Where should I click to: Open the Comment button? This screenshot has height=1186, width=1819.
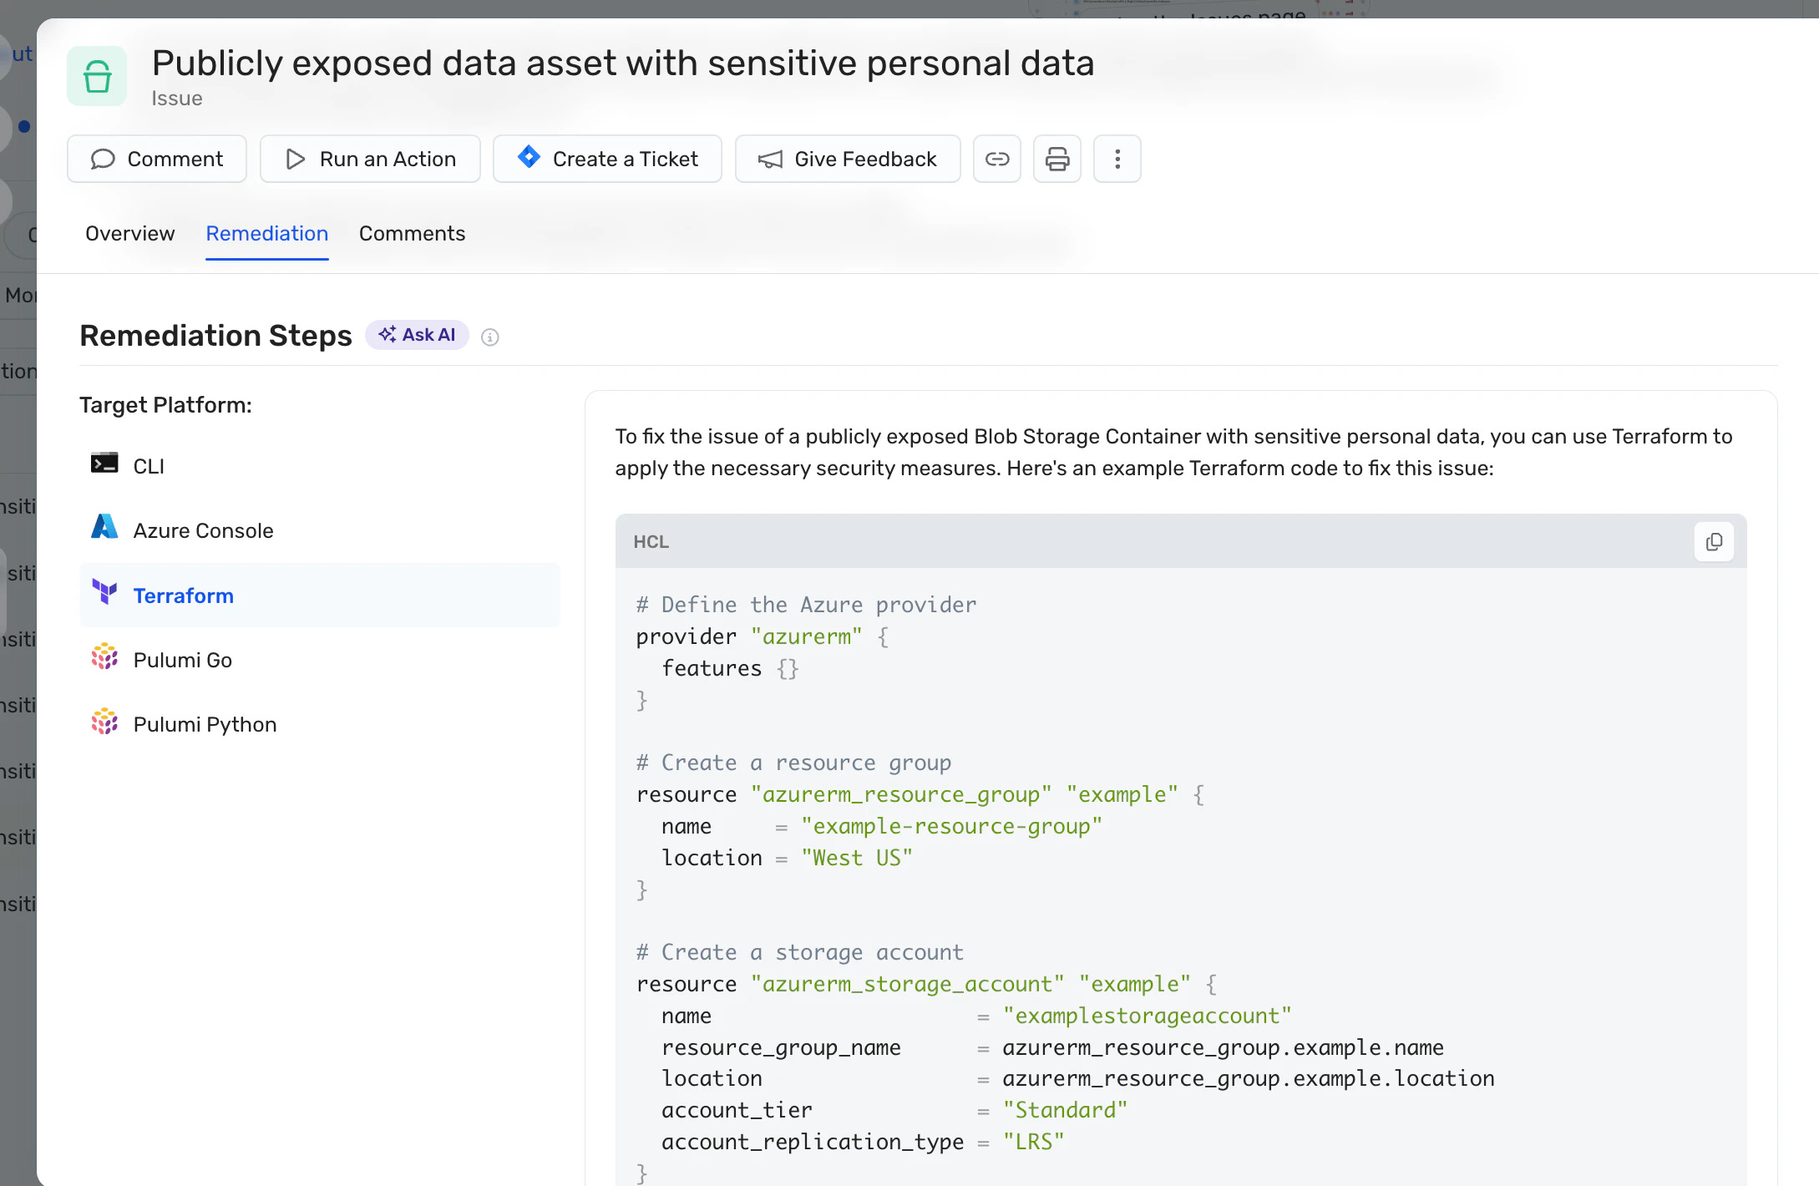pos(157,159)
